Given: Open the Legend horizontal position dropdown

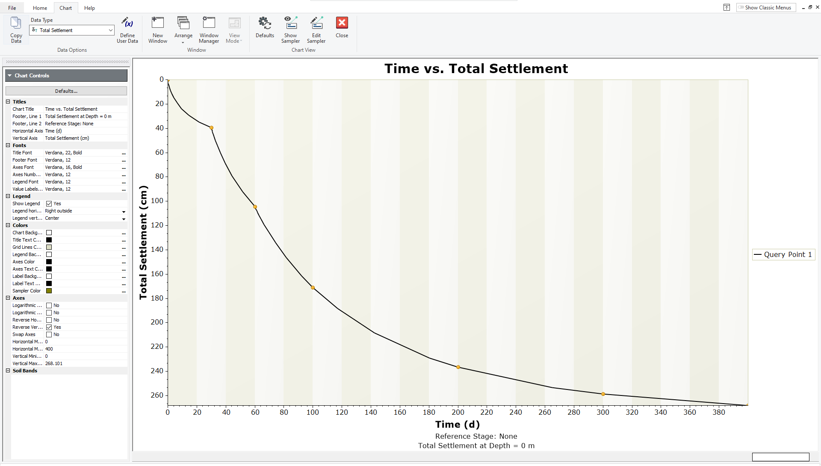Looking at the screenshot, I should pos(124,211).
